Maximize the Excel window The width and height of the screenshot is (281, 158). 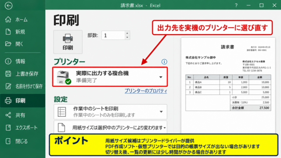tap(262, 5)
